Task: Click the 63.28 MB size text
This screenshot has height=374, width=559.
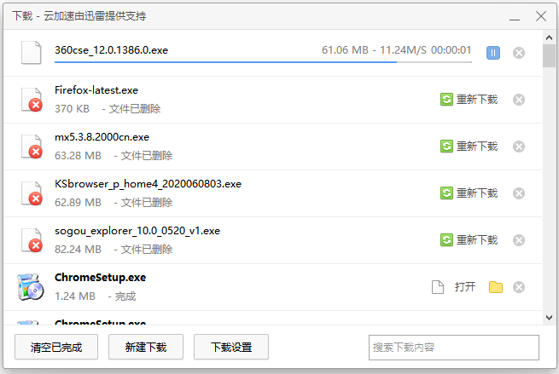Action: (x=78, y=156)
